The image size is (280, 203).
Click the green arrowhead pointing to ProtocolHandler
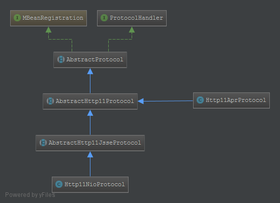click(x=132, y=29)
